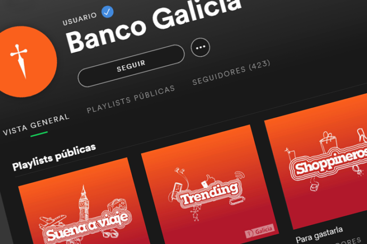
Task: Open the SEGUIDORES (423) tab
Action: point(231,72)
